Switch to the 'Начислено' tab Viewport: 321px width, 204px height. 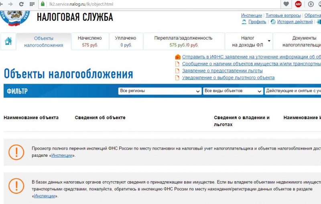click(90, 42)
